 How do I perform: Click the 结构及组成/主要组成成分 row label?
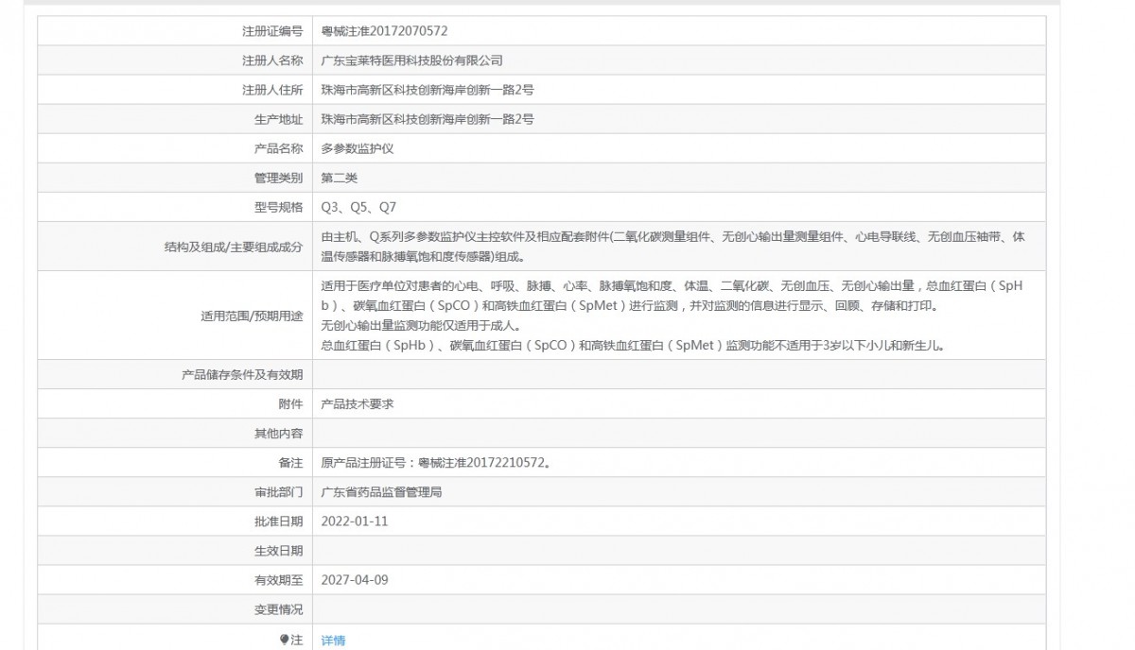234,247
